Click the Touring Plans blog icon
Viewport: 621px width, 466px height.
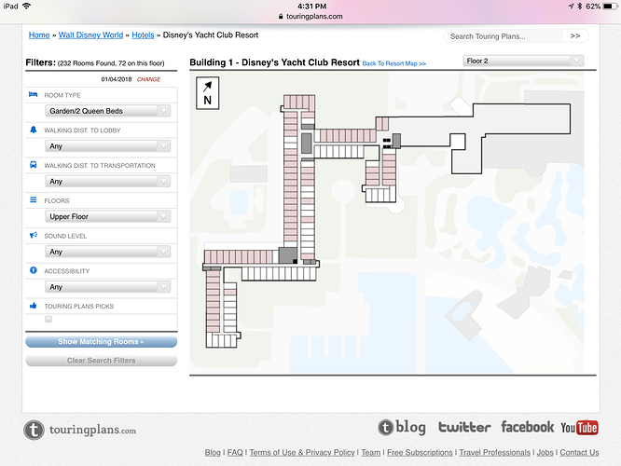[x=402, y=428]
